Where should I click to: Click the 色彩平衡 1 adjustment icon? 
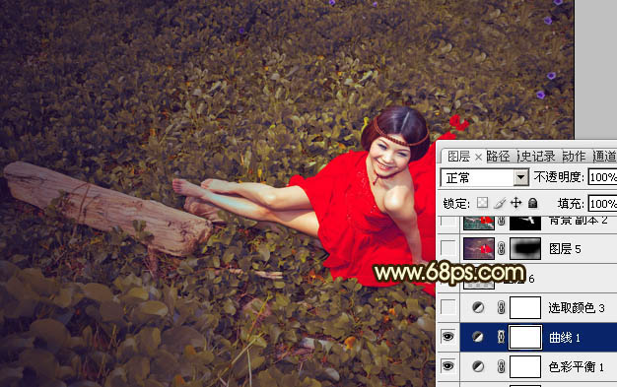point(478,366)
